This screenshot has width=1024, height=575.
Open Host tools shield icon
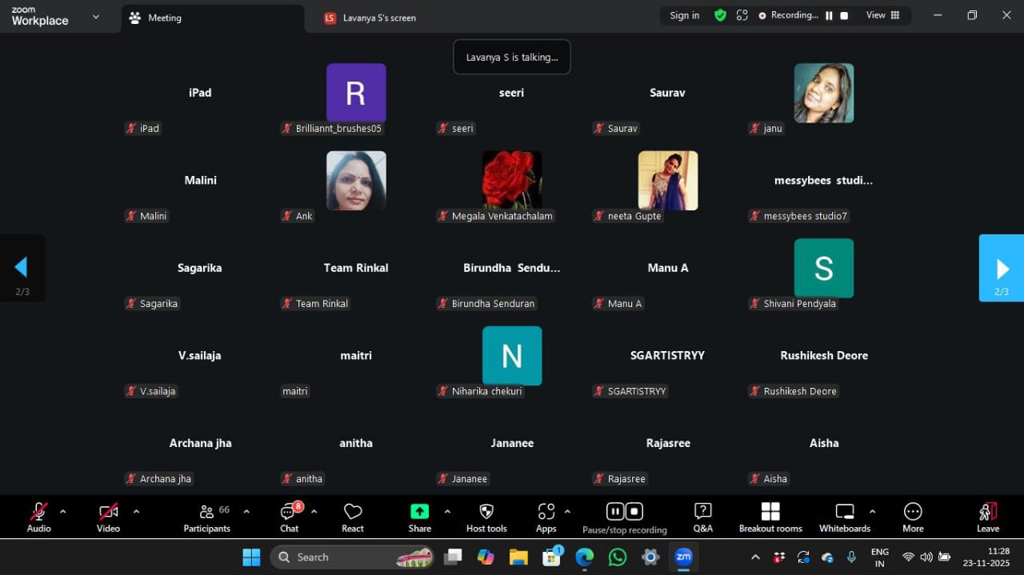[x=486, y=512]
